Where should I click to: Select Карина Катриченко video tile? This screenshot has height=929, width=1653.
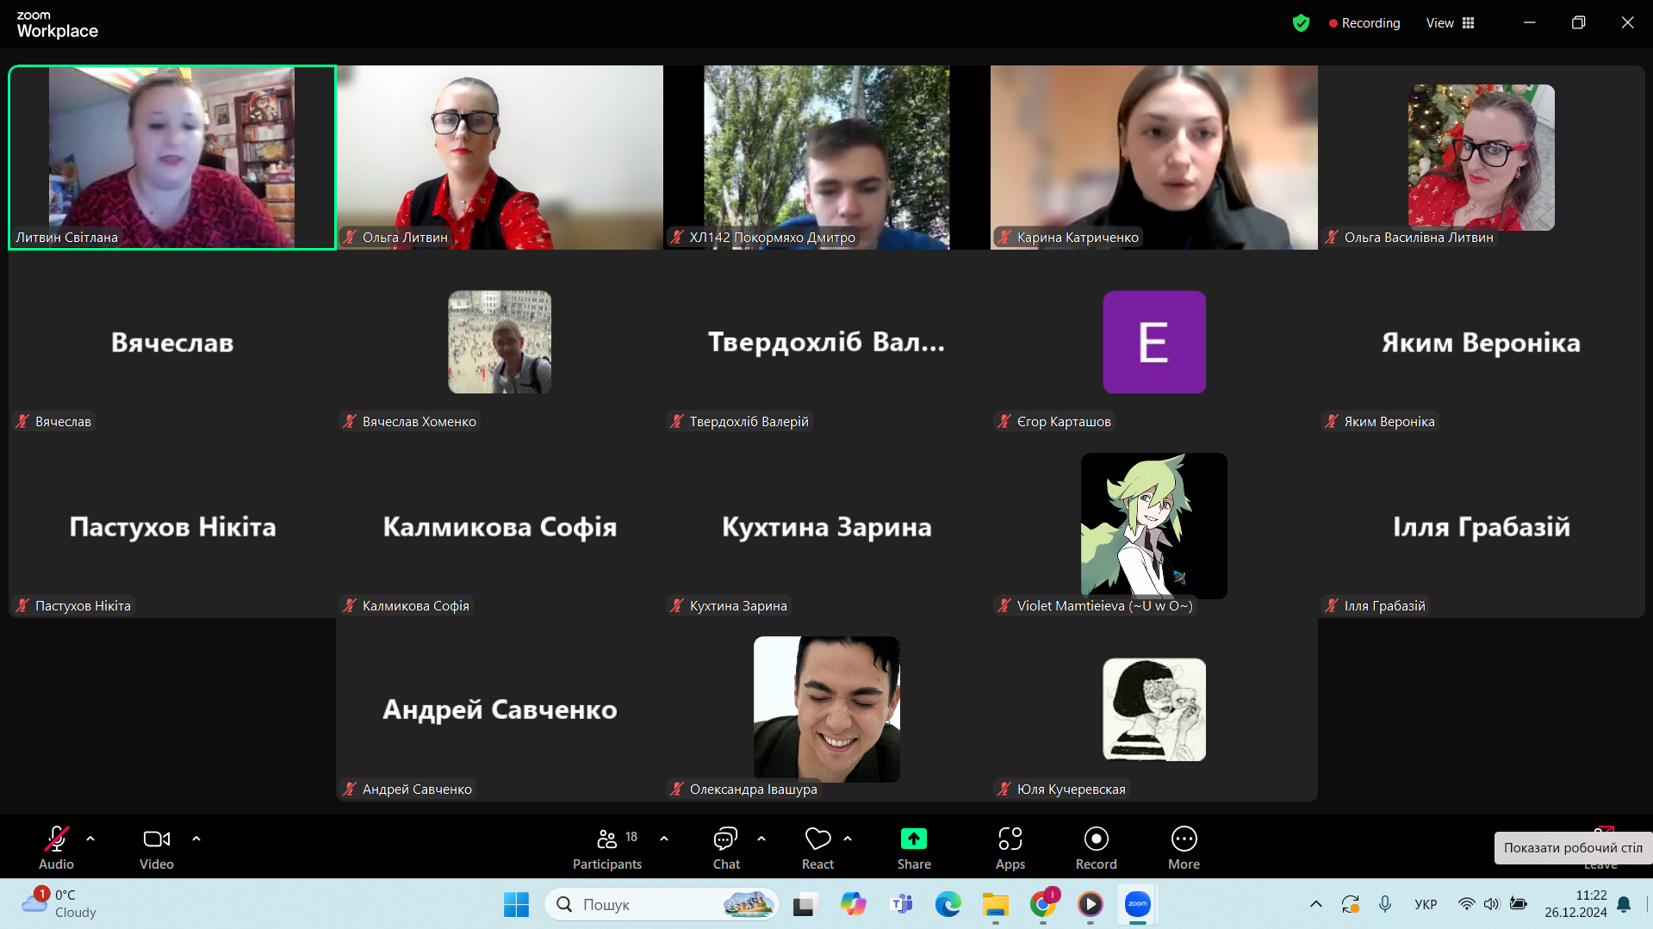[1154, 158]
